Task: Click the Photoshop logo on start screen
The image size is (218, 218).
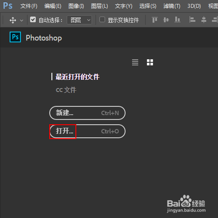Action: [x=15, y=37]
